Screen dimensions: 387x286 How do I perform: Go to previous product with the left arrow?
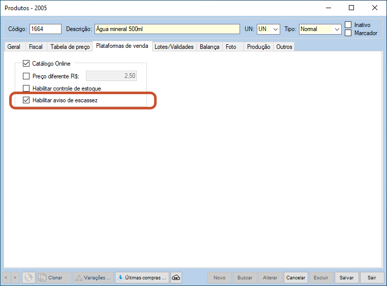(6, 277)
